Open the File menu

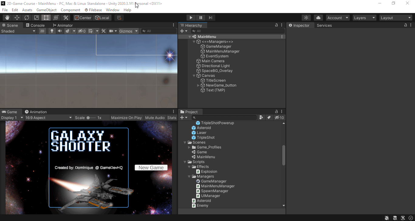point(5,10)
